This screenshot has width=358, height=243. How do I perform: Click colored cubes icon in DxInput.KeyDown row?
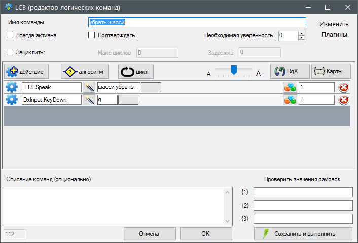tap(290, 100)
